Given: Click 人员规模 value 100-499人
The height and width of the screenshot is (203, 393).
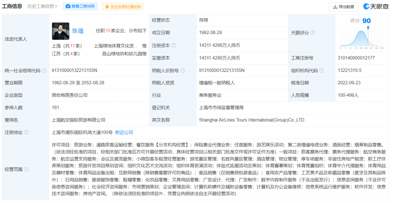Looking at the screenshot, I should [x=348, y=95].
